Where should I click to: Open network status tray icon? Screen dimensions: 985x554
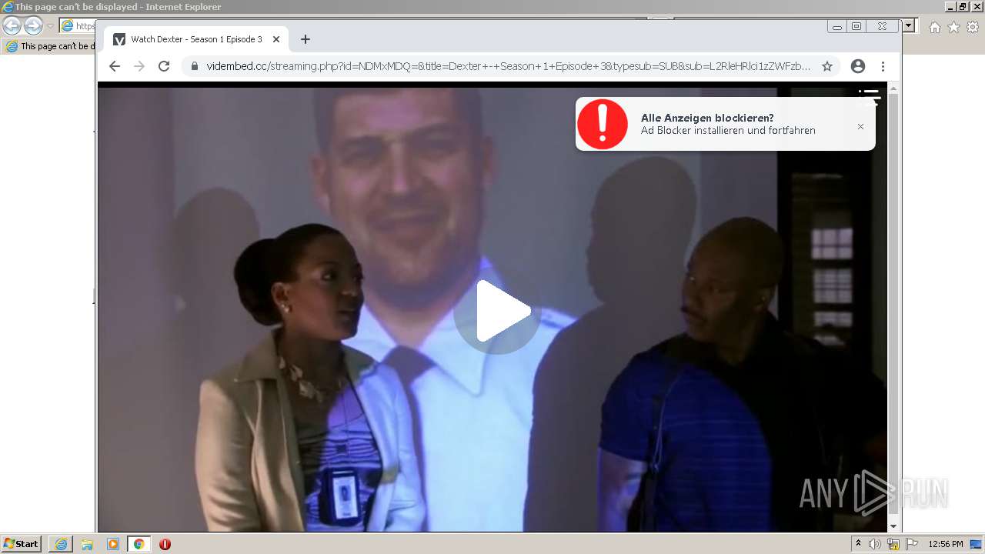coord(893,544)
